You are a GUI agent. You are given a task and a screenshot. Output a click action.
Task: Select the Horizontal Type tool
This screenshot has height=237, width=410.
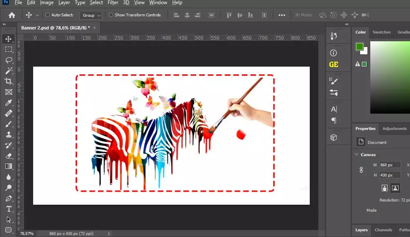tap(9, 209)
